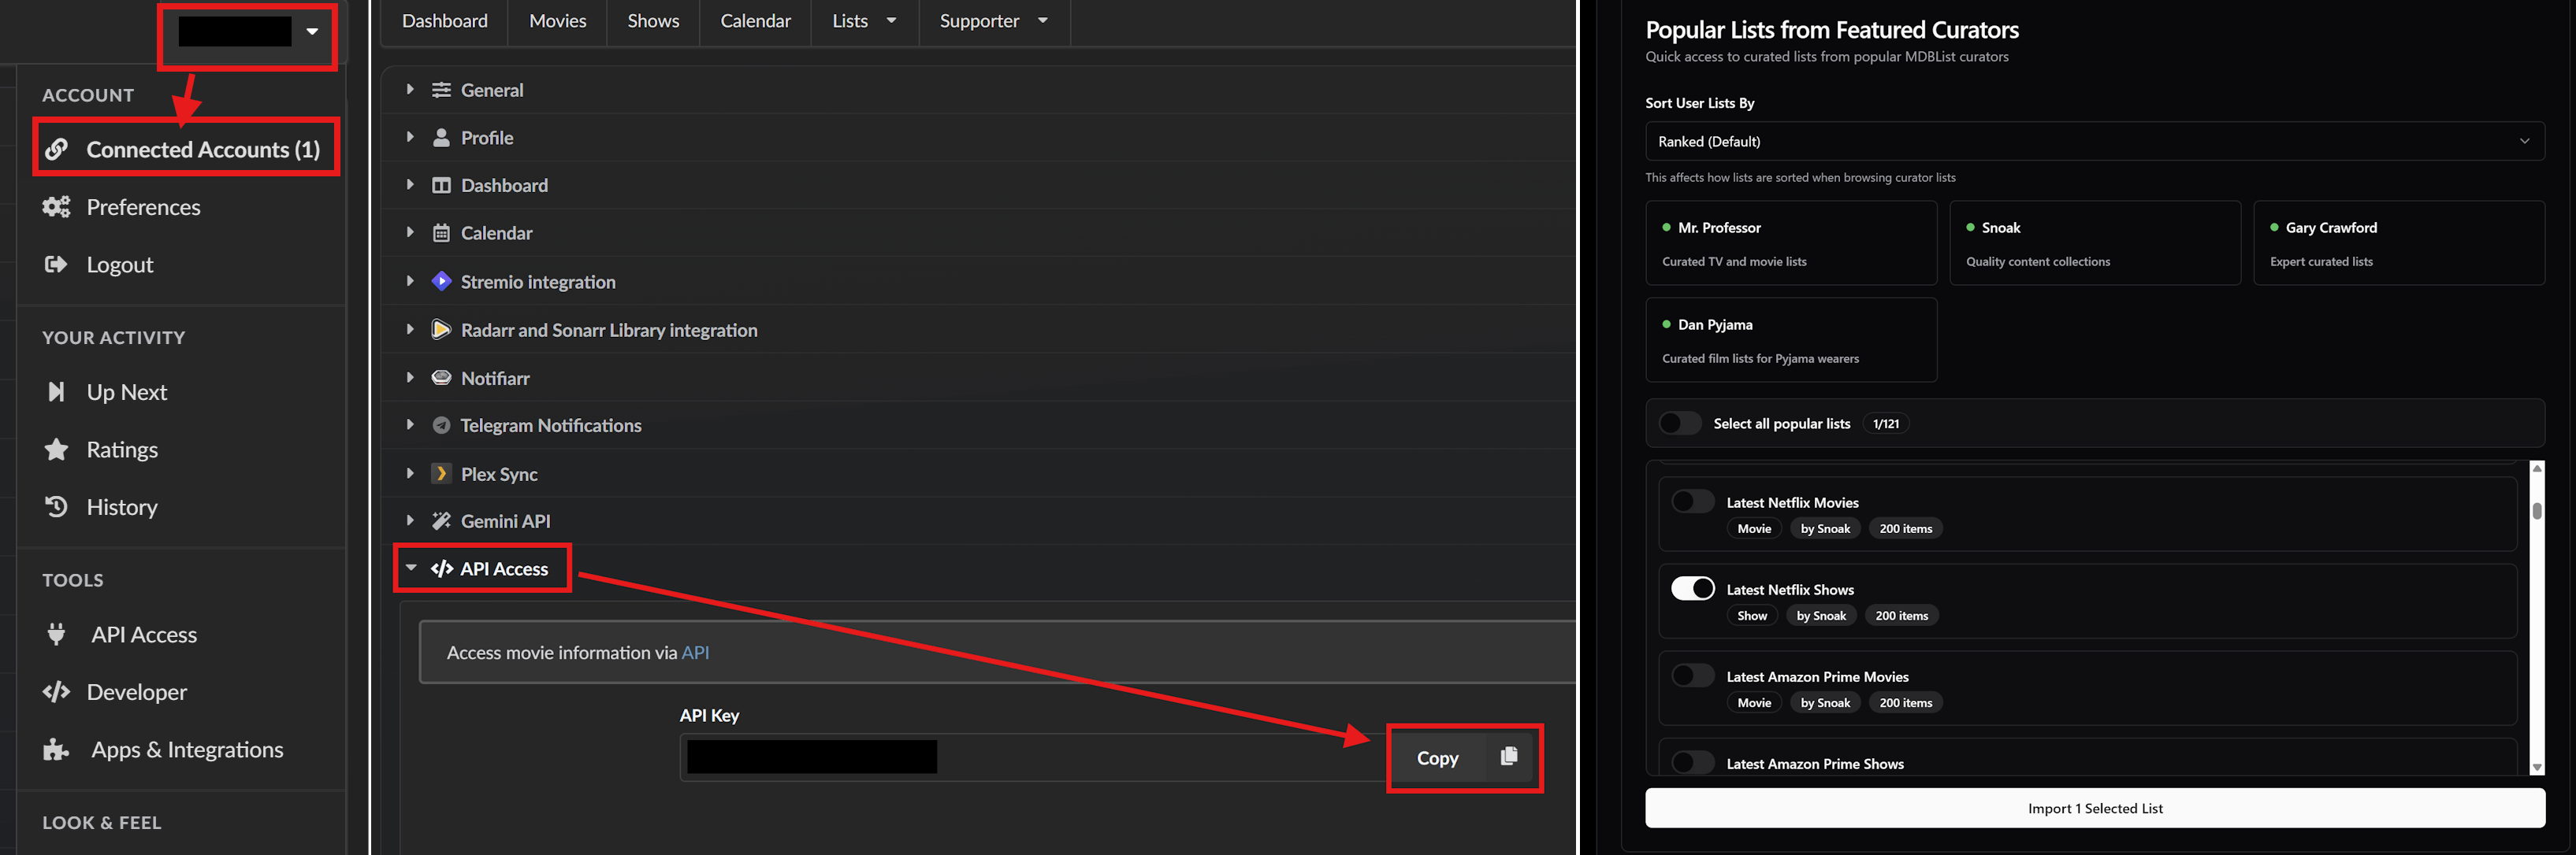Click the copy clipboard icon
2576x855 pixels.
pos(1509,757)
